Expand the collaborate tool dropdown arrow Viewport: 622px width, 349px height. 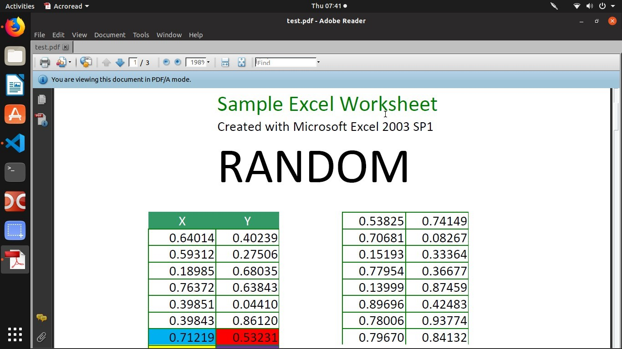click(70, 62)
